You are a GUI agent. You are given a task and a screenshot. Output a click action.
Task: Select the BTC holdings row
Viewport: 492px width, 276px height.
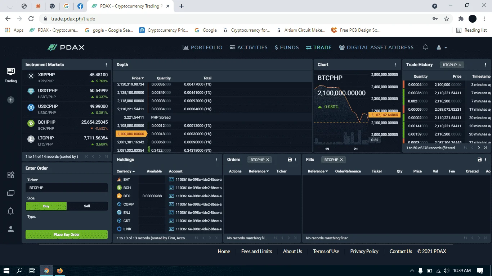click(x=167, y=196)
